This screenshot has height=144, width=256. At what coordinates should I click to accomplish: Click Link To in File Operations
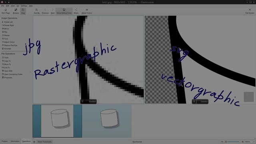6,68
